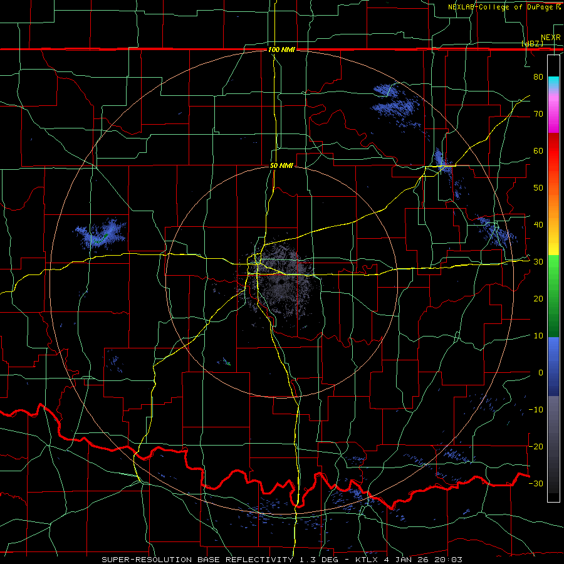Click the -30 value on the dBZ scale
Image resolution: width=564 pixels, height=564 pixels.
(x=536, y=483)
